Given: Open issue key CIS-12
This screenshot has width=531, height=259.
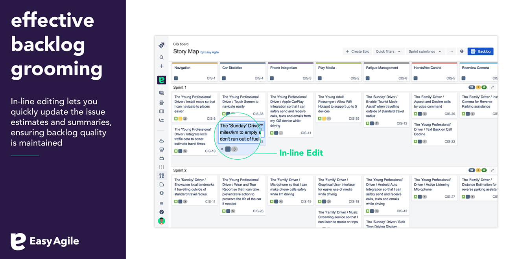Looking at the screenshot, I should pos(402,123).
